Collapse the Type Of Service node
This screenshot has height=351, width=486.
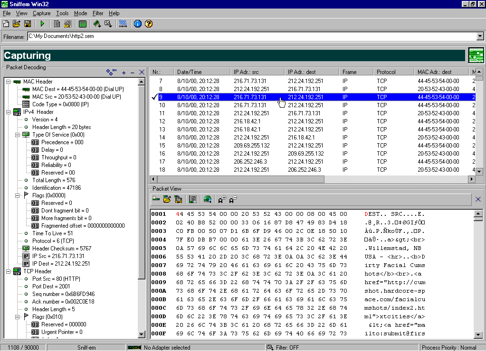(17, 135)
